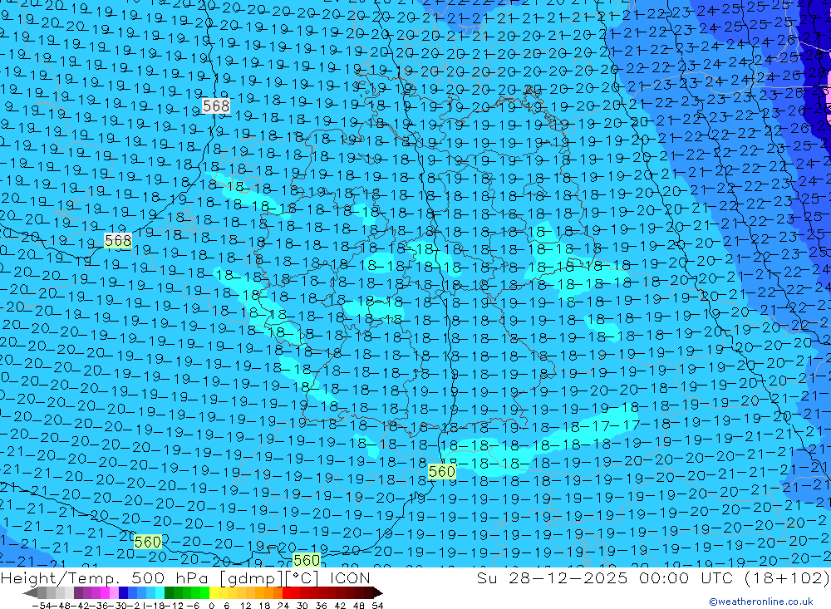The width and height of the screenshot is (831, 609).
Task: Click the '54' maximum label on the color scale
Action: (377, 606)
